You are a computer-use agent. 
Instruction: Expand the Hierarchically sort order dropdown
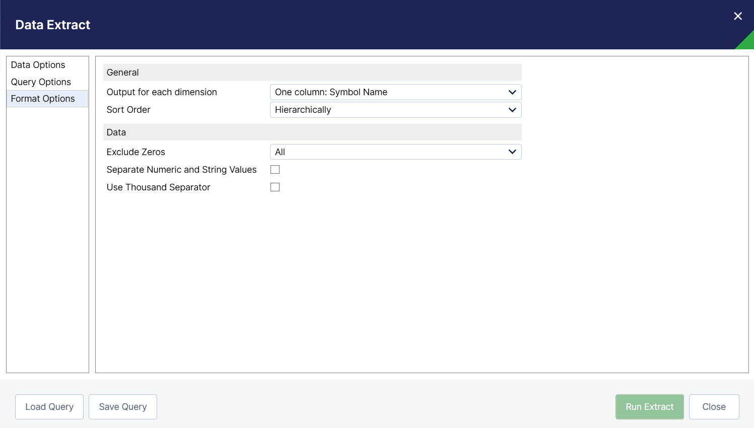(388, 110)
